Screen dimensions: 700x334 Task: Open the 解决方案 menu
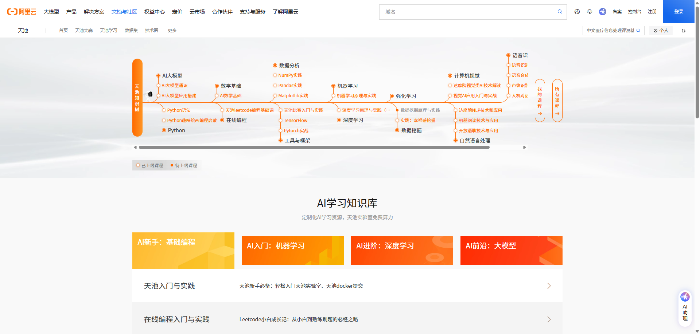click(x=94, y=12)
